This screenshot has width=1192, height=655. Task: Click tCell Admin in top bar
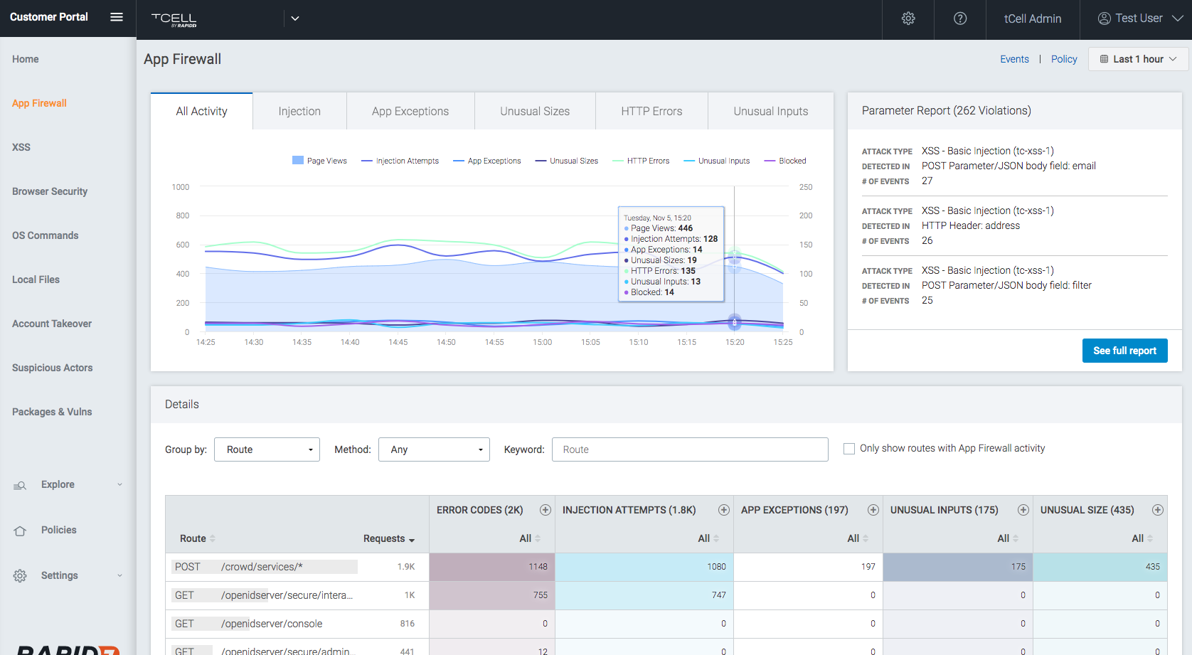click(x=1033, y=18)
